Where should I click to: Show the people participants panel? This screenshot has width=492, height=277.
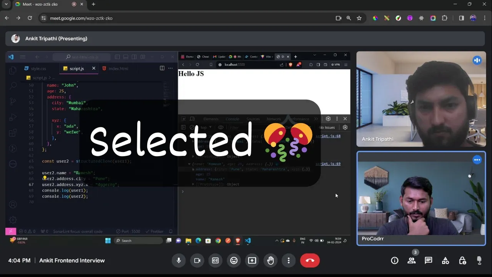(412, 260)
